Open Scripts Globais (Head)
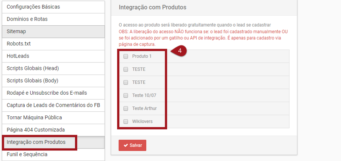Screen dimensions: 341x161 [x=33, y=68]
